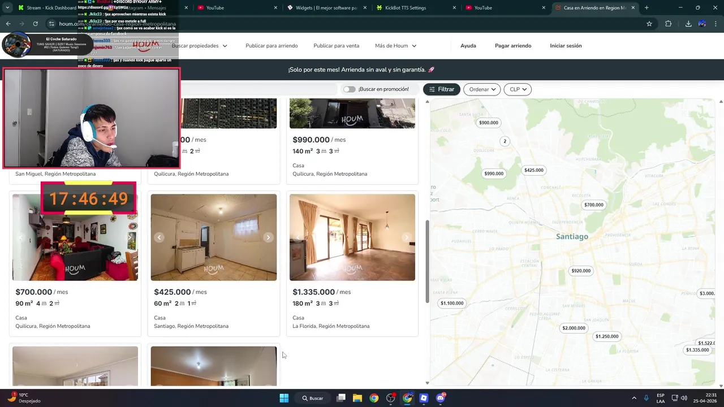Expand the Más de Houm menu
Screen dimensions: 724x407
(x=396, y=46)
